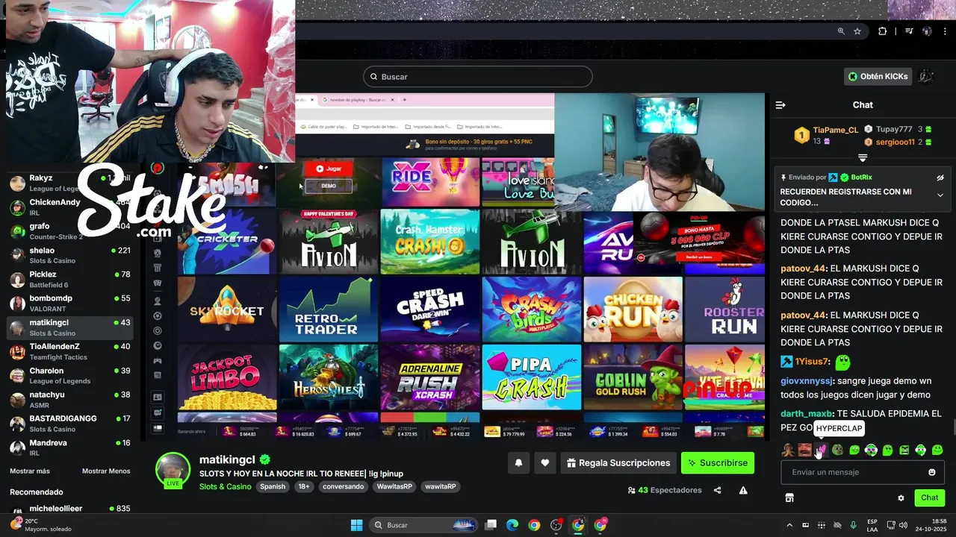Click the Windows taskbar search box

click(423, 525)
